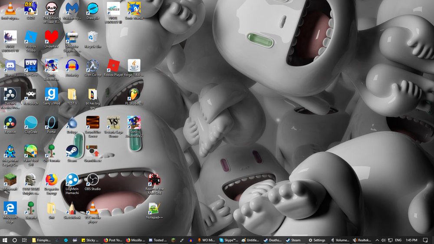Screen dimensions: 434x244
Task: Open the ENG input language selector
Action: point(398,240)
